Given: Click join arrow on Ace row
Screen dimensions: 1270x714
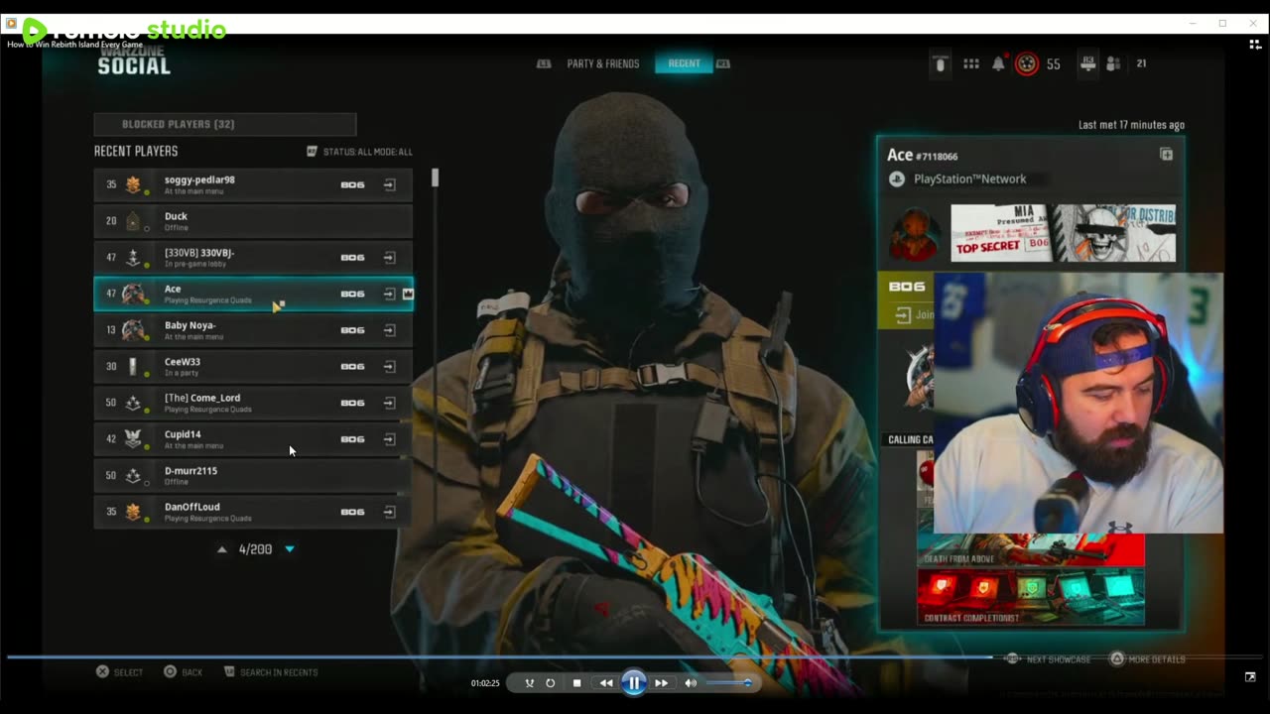Looking at the screenshot, I should (389, 294).
